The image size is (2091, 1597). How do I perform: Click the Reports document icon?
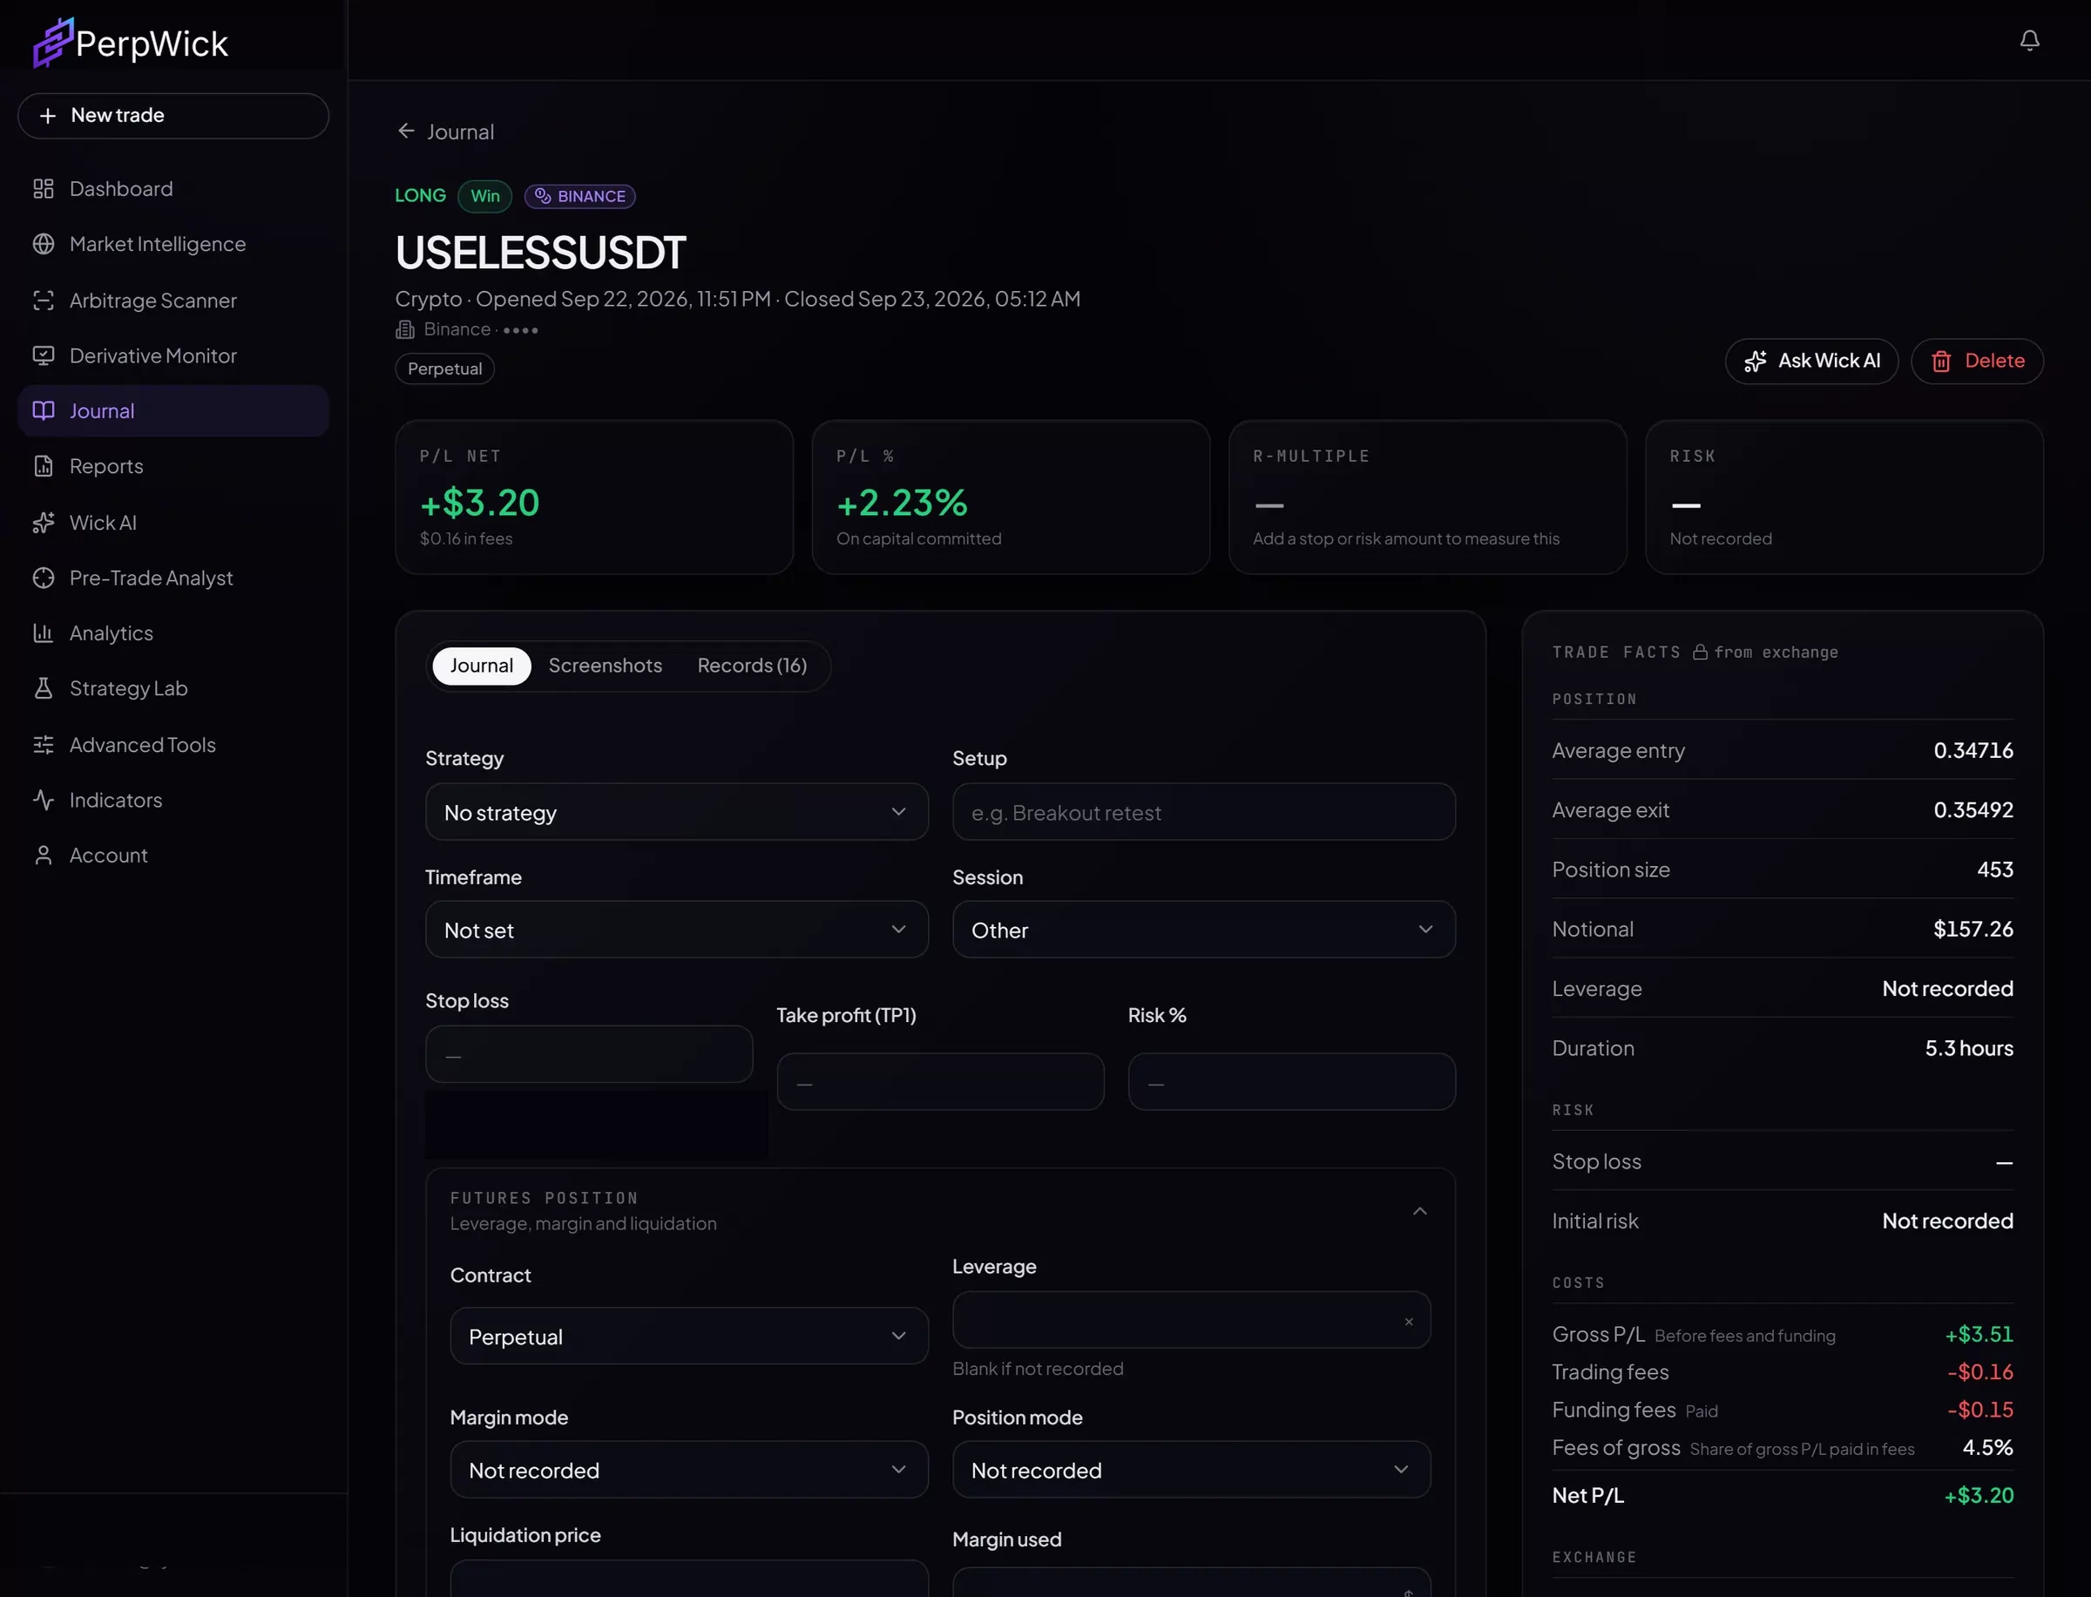pyautogui.click(x=43, y=466)
